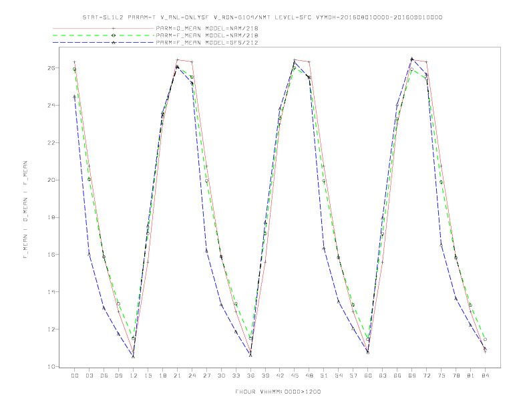Viewport: 529px width, 409px height.
Task: Click the vertical y-axis title F_MEAN | O_MEAN | F_MEAN
Action: click(x=25, y=210)
